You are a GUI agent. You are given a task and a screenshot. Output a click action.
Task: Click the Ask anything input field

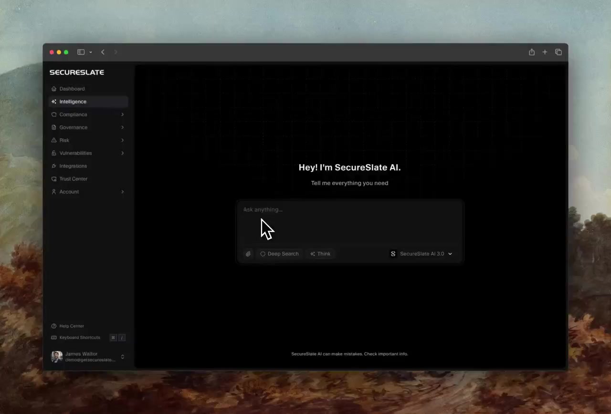pos(350,223)
